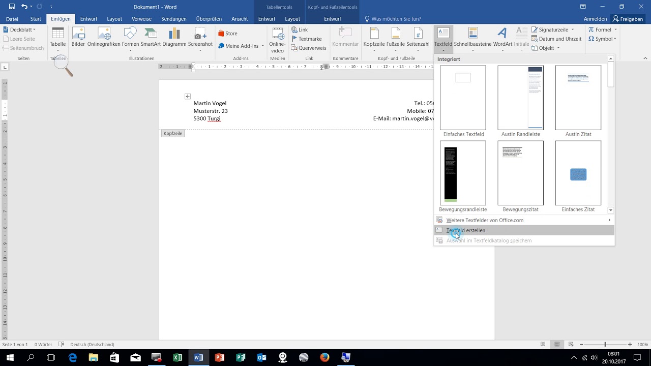Switch to Web layout view in status bar
651x366 pixels.
tap(571, 344)
